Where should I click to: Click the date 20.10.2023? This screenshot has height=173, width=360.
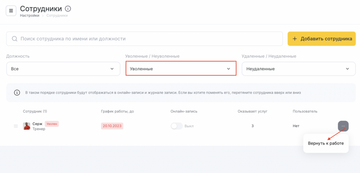[x=112, y=126]
